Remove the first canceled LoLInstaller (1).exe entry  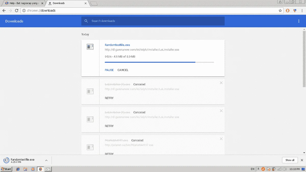[x=221, y=83]
